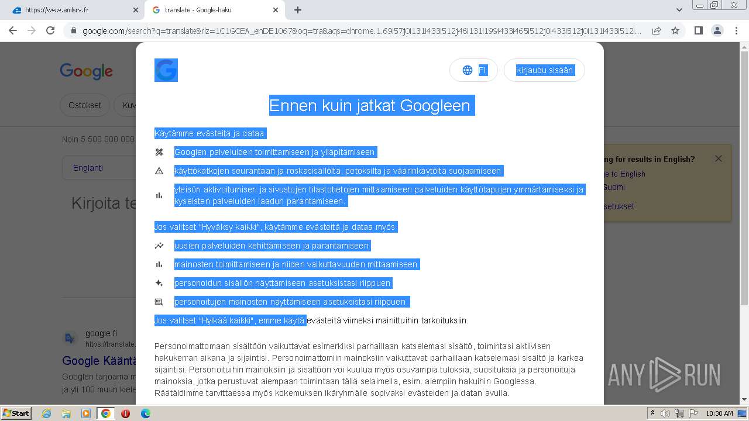Open Action Center flag icon

coord(693,413)
